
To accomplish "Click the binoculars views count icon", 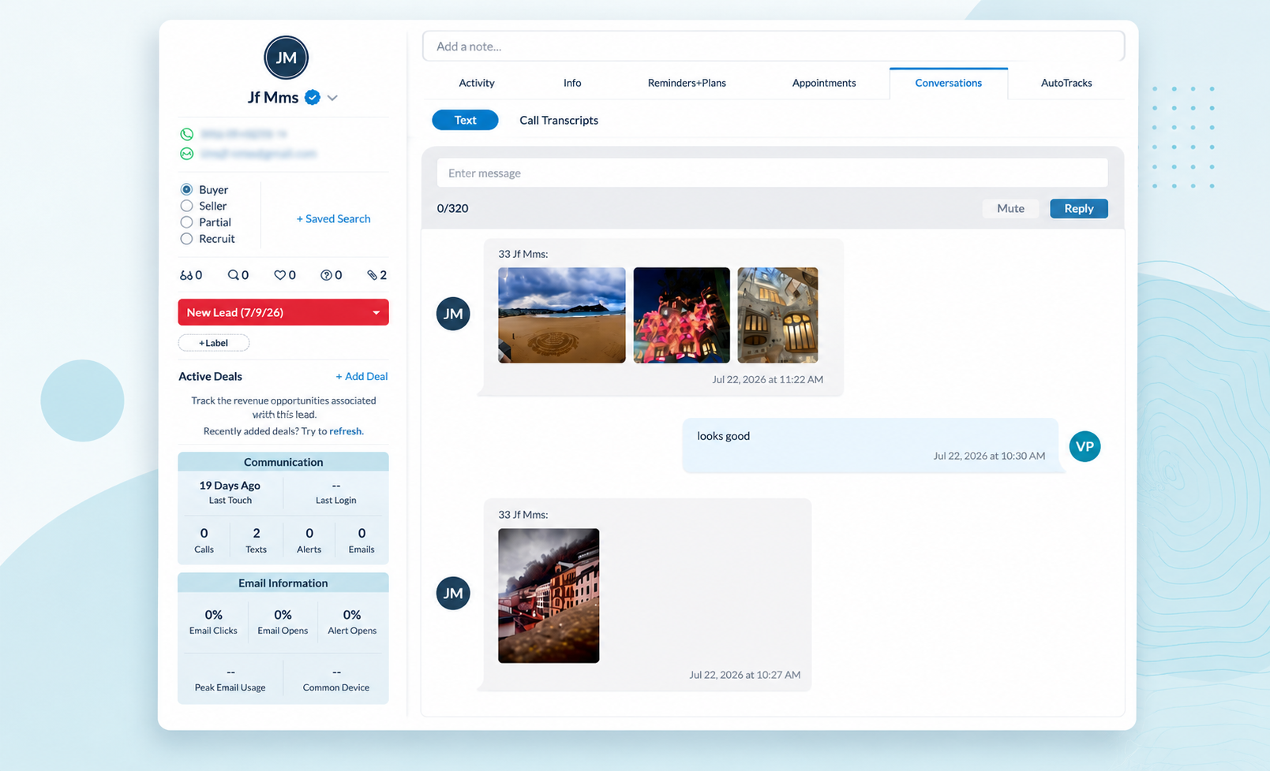I will [186, 275].
